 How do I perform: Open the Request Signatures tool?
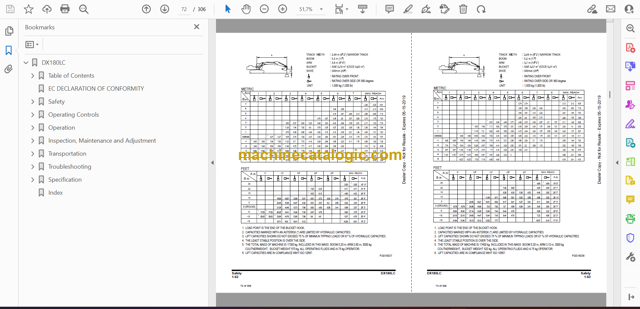click(x=630, y=105)
